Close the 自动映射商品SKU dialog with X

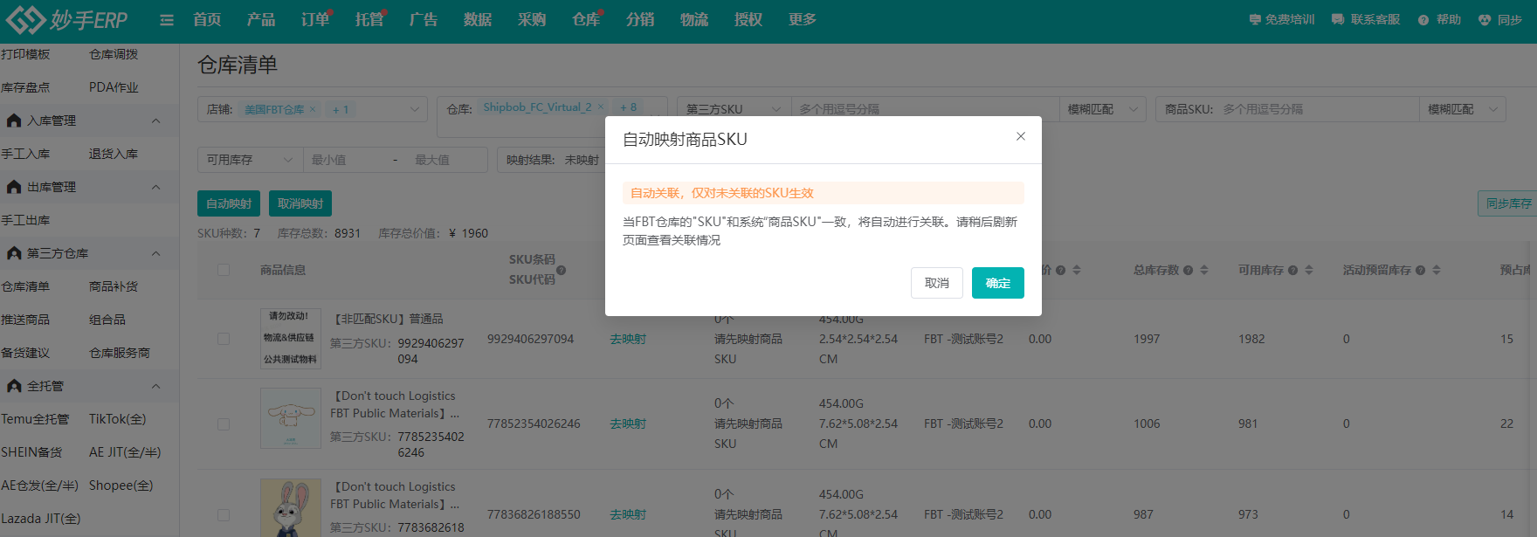point(1020,136)
